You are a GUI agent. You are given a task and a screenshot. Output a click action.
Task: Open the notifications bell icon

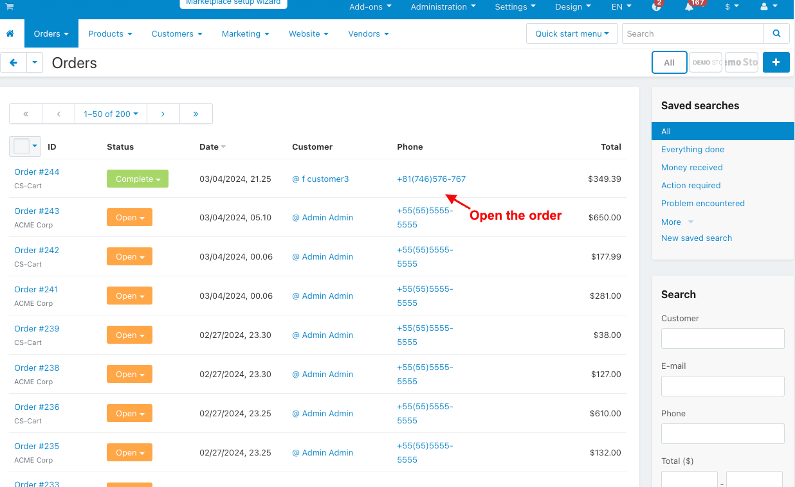point(690,7)
